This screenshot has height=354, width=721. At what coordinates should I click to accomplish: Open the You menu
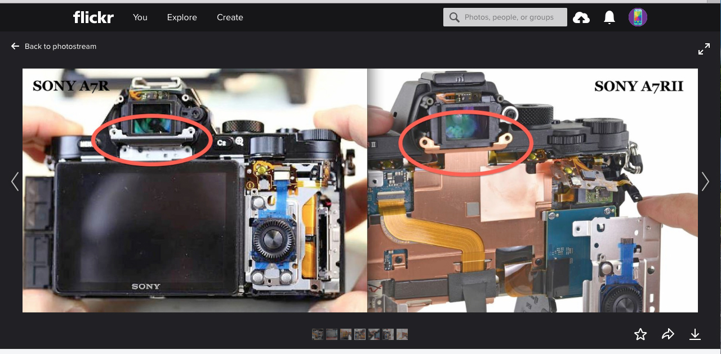coord(140,17)
